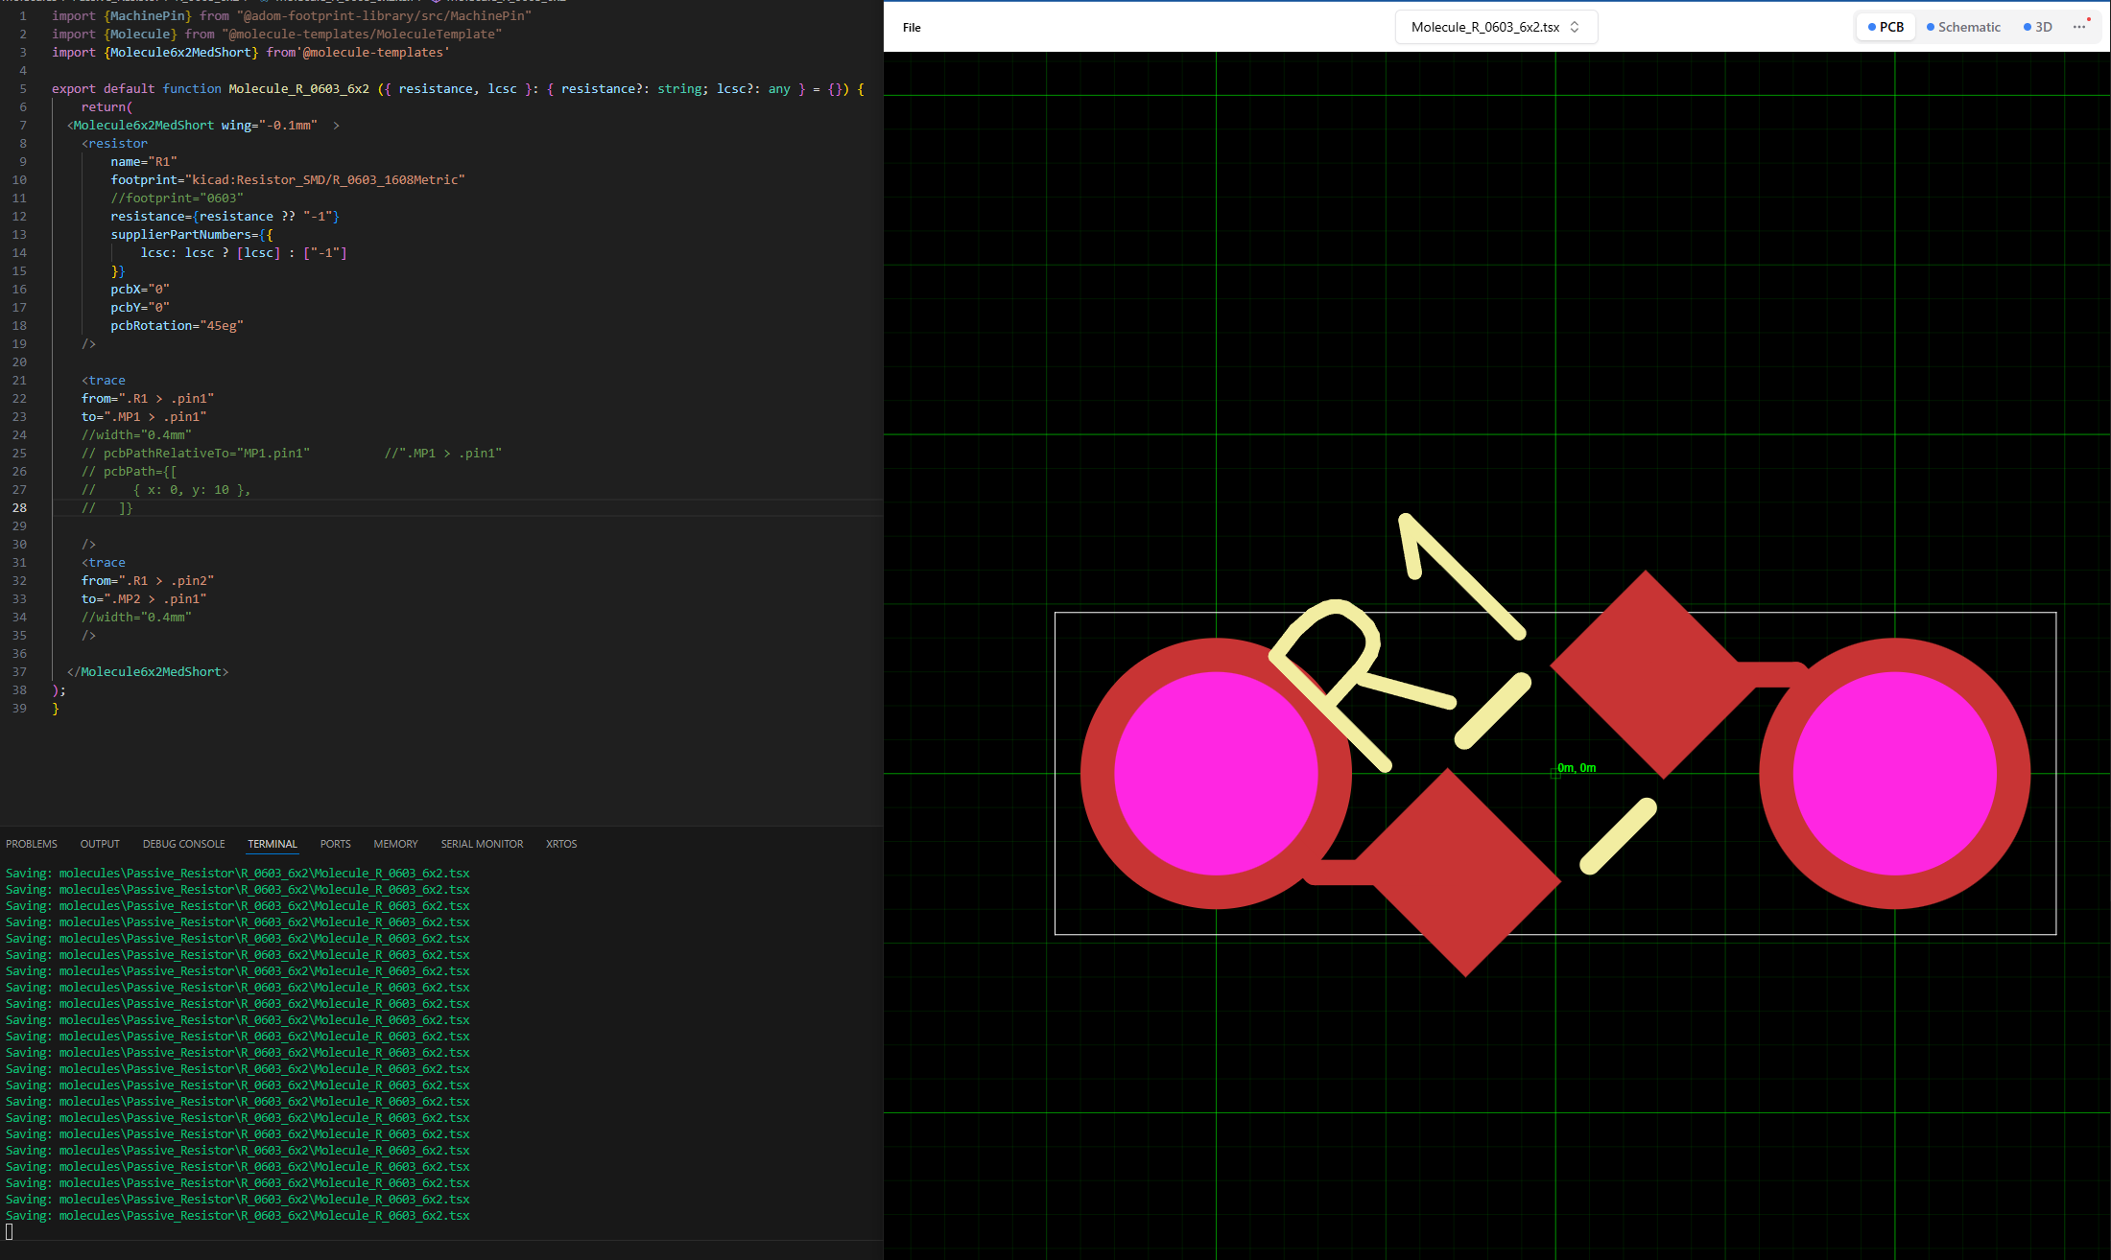Image resolution: width=2111 pixels, height=1260 pixels.
Task: Click the OUTPUT panel tab
Action: click(100, 844)
